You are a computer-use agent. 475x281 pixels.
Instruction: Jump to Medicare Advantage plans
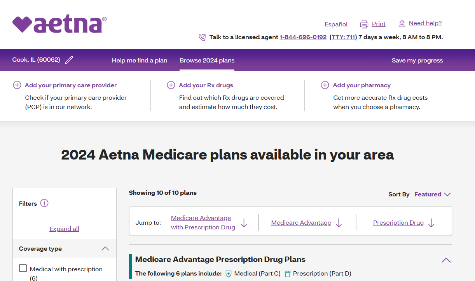301,223
